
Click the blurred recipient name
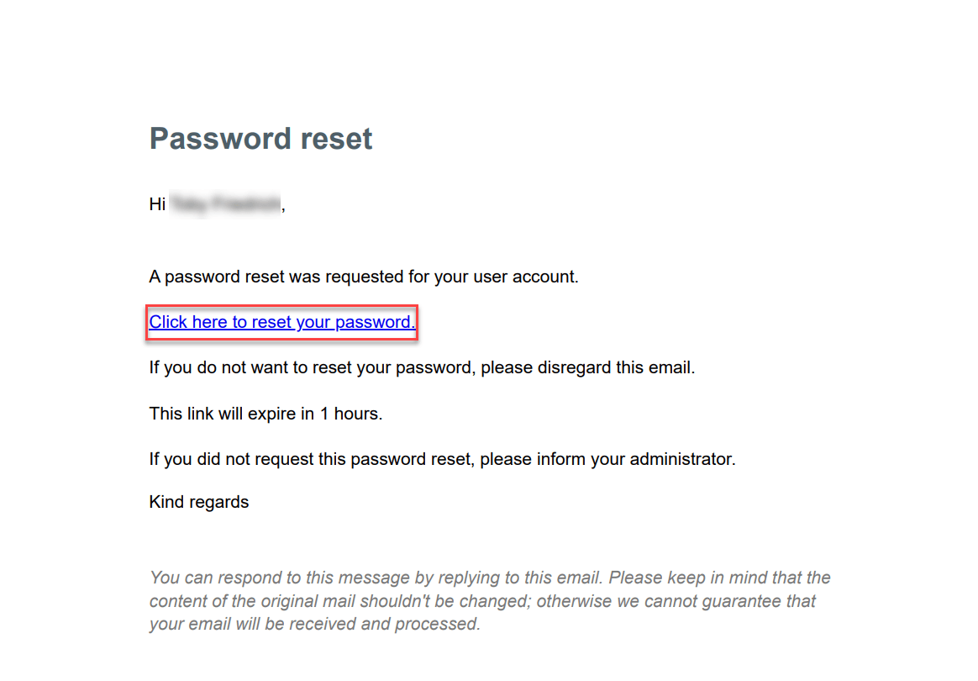225,204
